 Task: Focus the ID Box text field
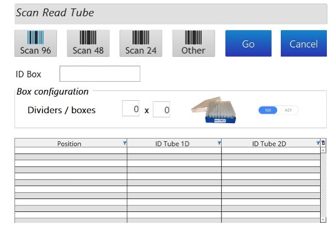(100, 74)
